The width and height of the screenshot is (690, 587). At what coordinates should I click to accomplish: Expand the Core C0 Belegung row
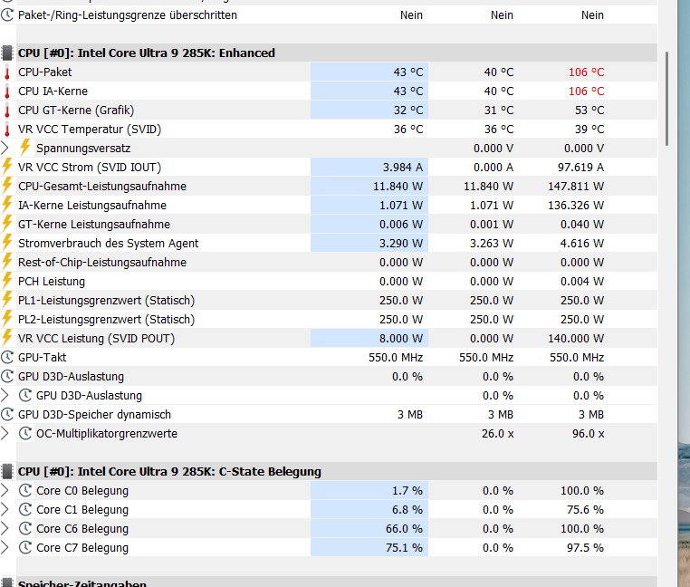click(x=5, y=490)
